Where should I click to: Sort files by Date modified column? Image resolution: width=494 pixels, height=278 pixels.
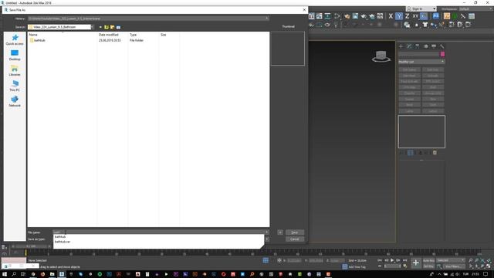coord(109,35)
